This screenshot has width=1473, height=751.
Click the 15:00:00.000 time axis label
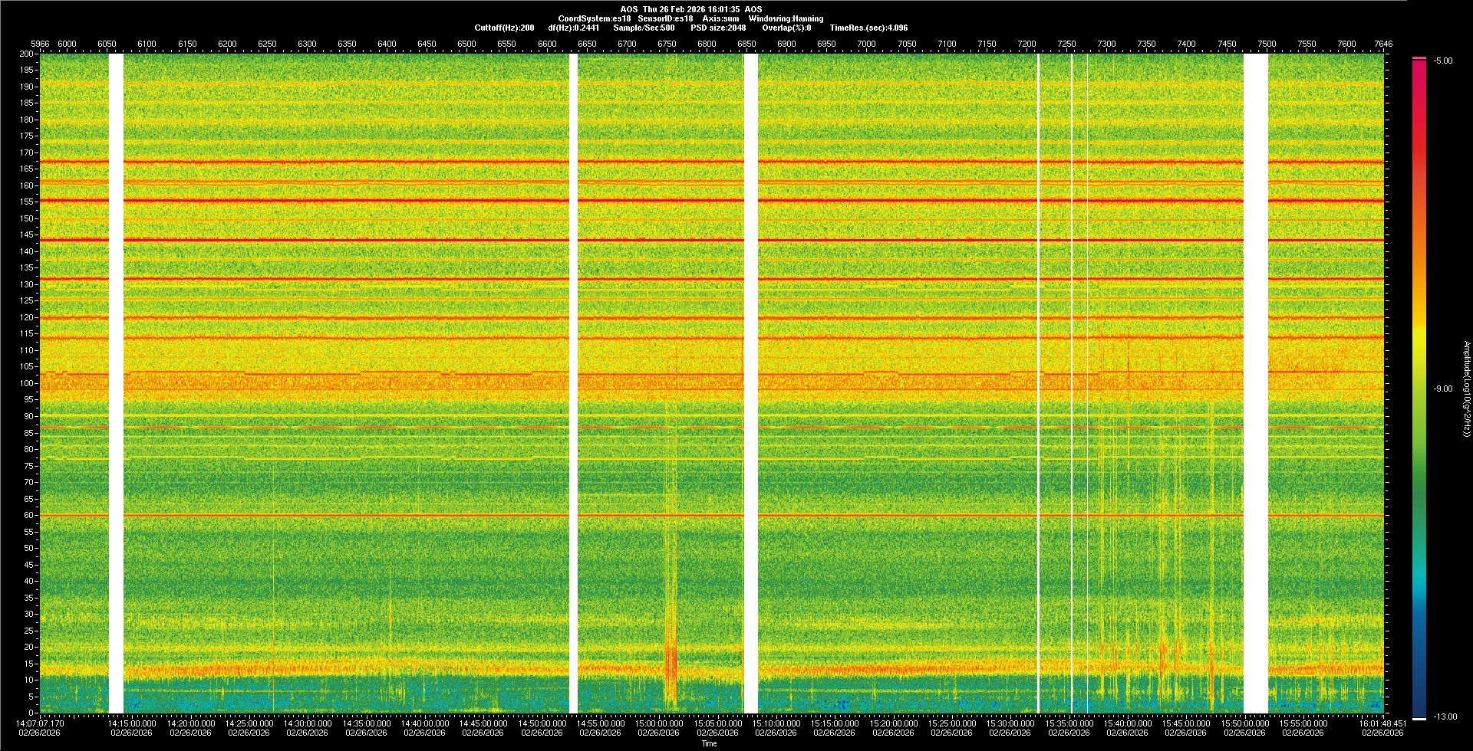(x=659, y=723)
